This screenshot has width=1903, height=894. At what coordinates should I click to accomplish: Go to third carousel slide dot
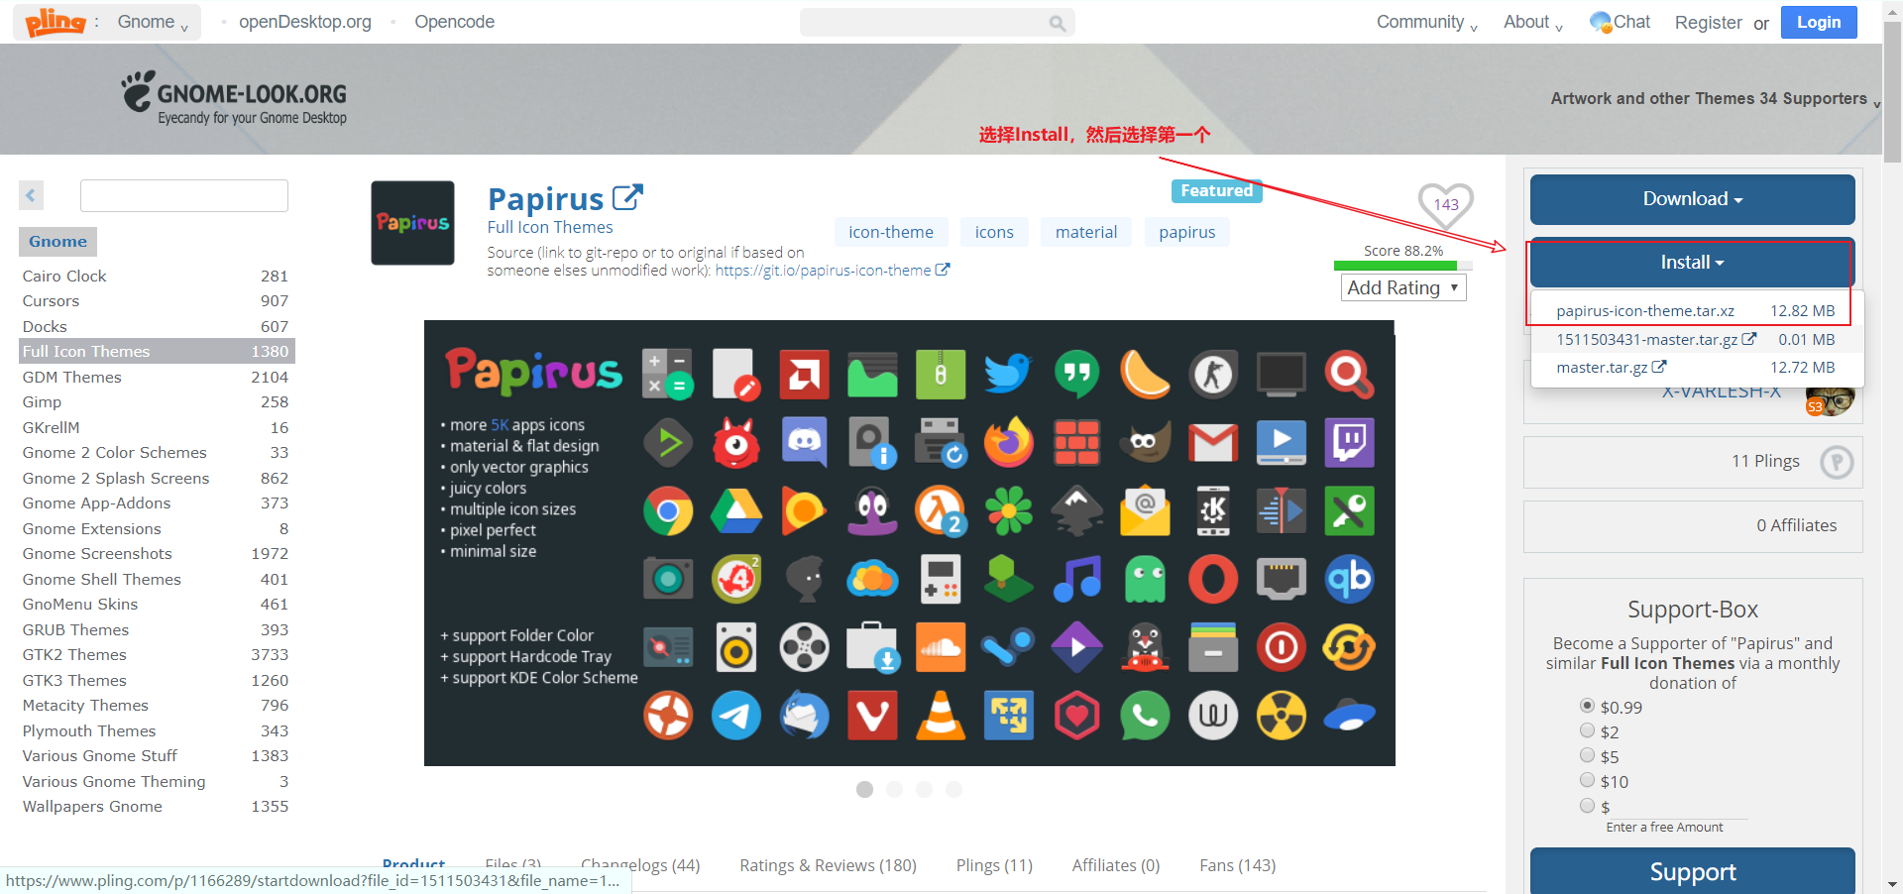[924, 789]
